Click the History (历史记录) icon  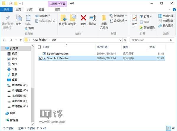141,28
